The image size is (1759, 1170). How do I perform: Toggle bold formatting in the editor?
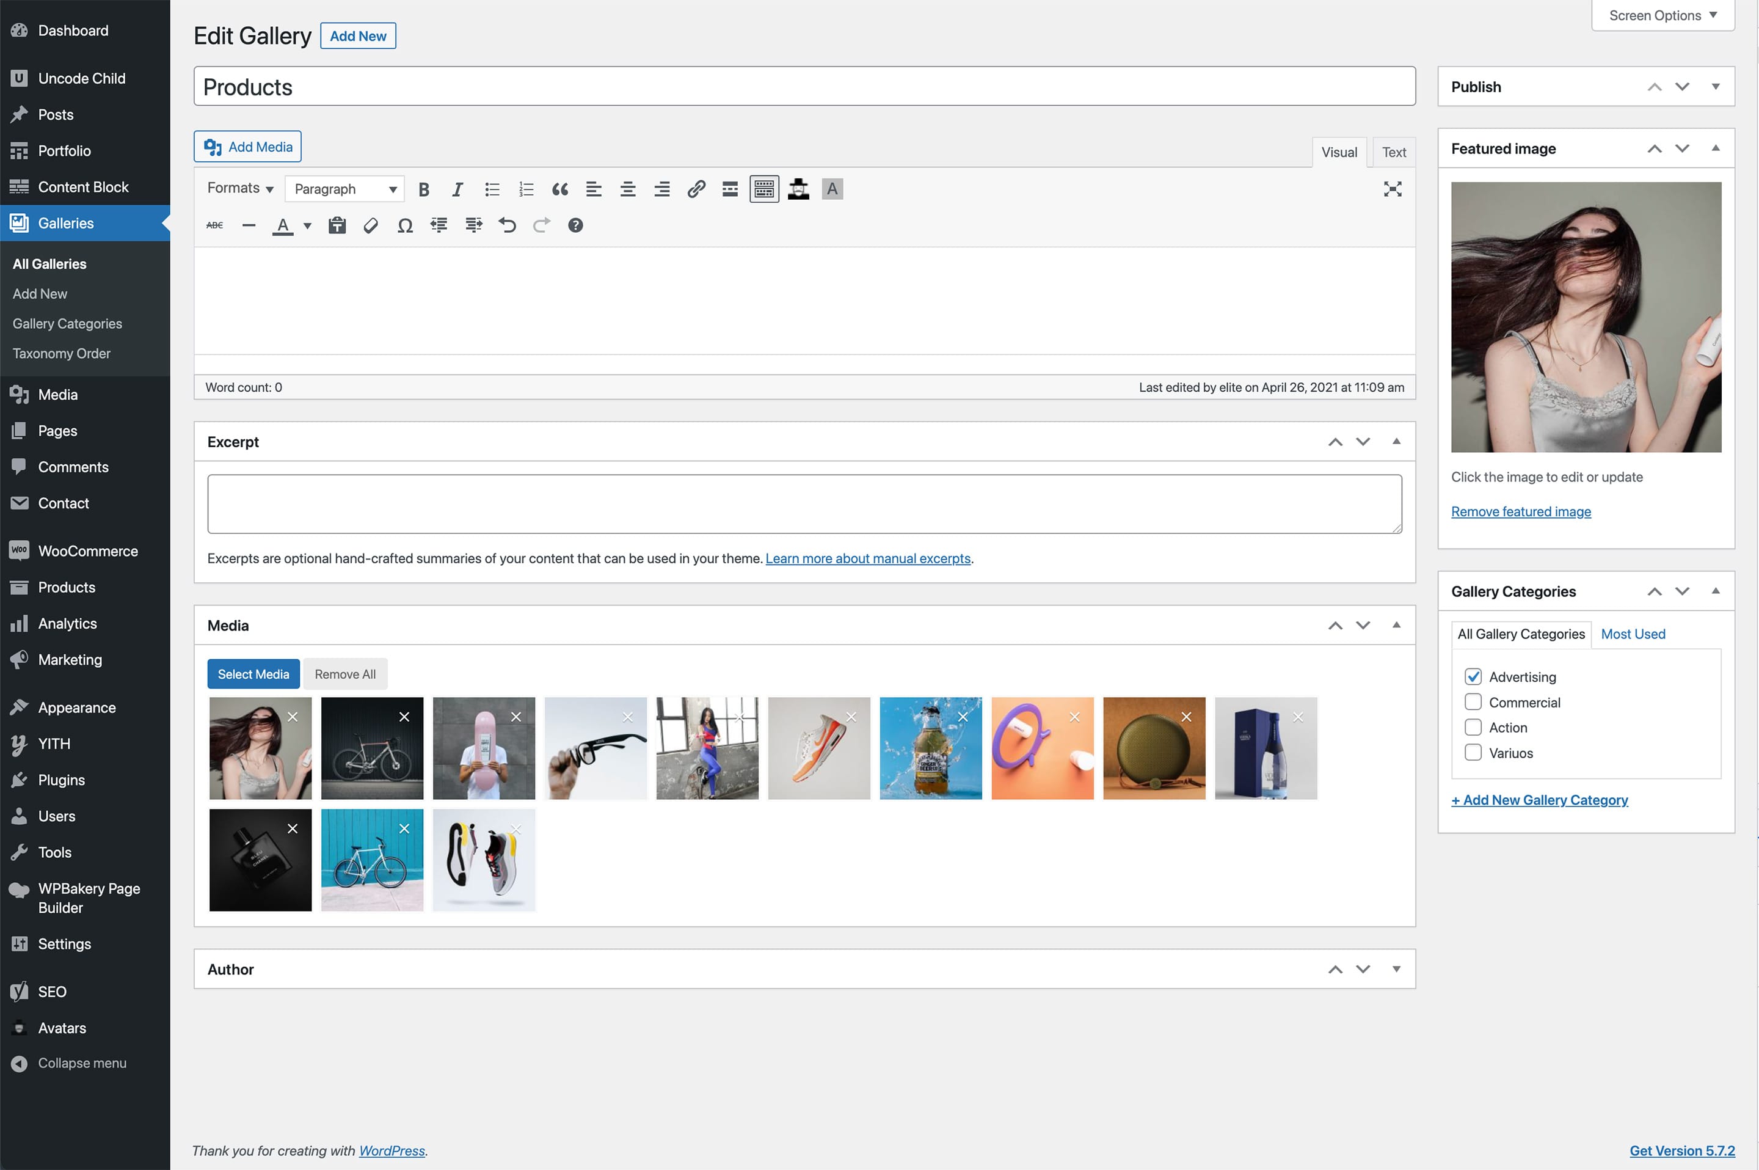click(424, 189)
